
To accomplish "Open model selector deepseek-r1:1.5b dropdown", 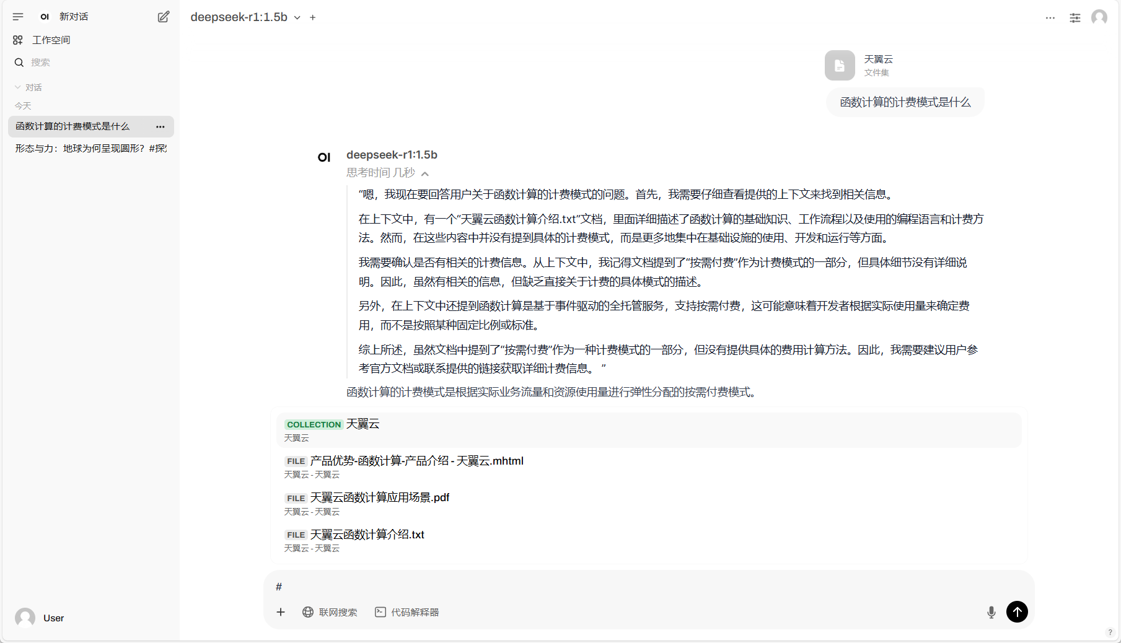I will pos(245,17).
